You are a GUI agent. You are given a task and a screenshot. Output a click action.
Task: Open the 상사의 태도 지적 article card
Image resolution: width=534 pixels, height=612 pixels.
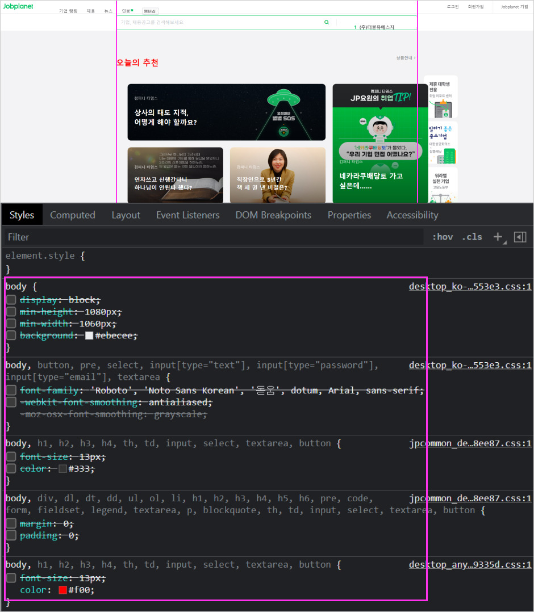pyautogui.click(x=226, y=112)
